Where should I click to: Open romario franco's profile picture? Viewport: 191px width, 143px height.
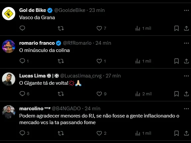(x=9, y=46)
